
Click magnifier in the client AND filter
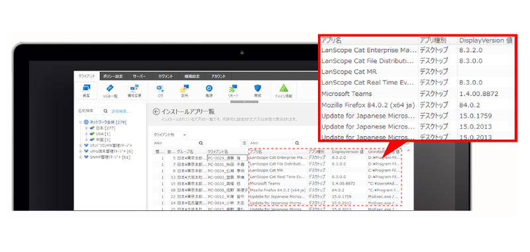pos(201,143)
